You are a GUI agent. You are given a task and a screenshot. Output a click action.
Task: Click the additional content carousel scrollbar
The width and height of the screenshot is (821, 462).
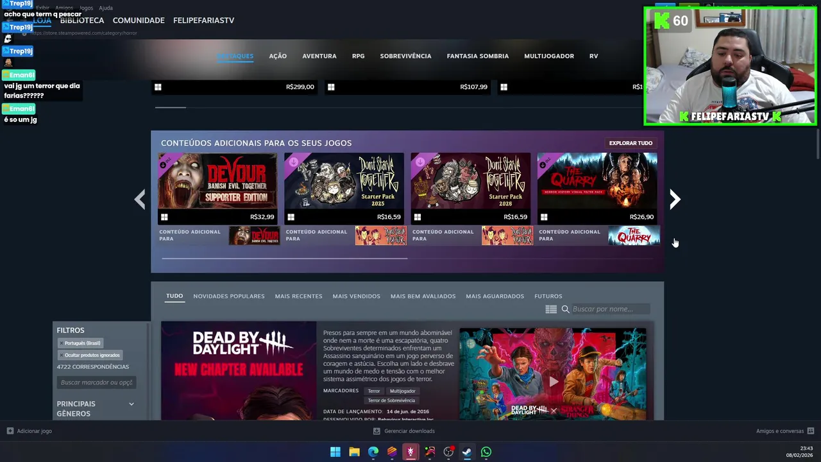284,259
